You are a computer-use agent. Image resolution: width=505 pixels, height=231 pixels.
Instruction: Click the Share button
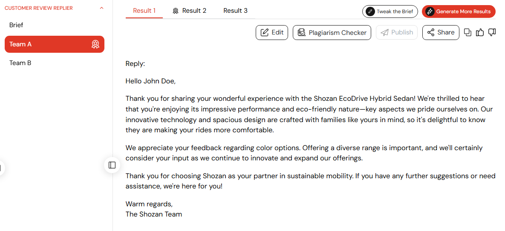(441, 32)
